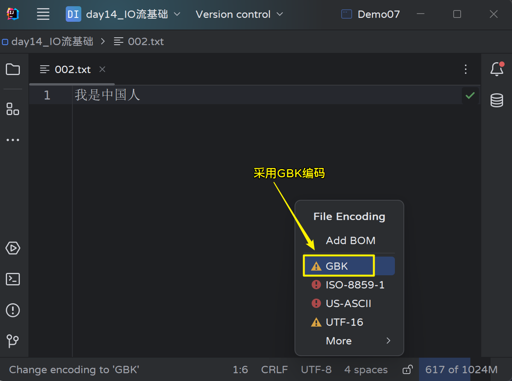
Task: Open the Database tool window
Action: point(497,100)
